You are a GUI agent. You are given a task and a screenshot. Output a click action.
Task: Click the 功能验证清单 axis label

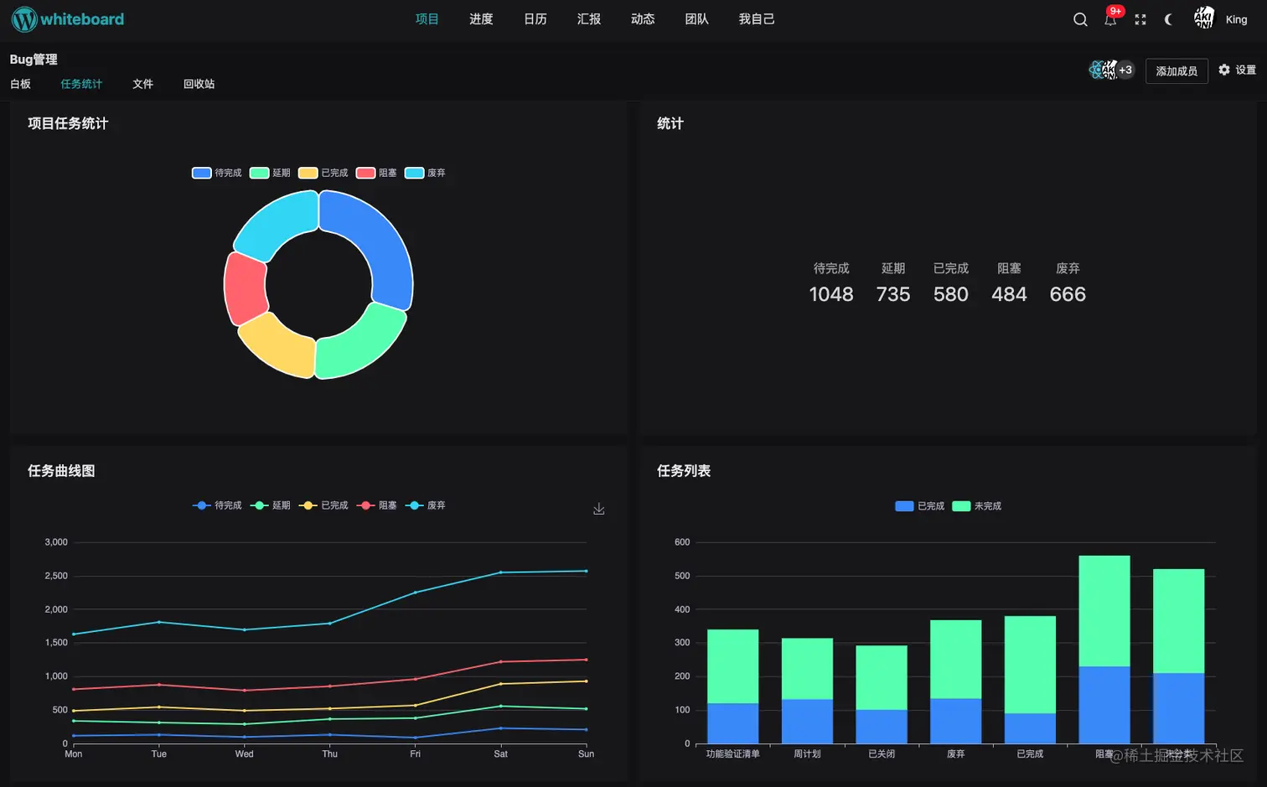(x=733, y=754)
